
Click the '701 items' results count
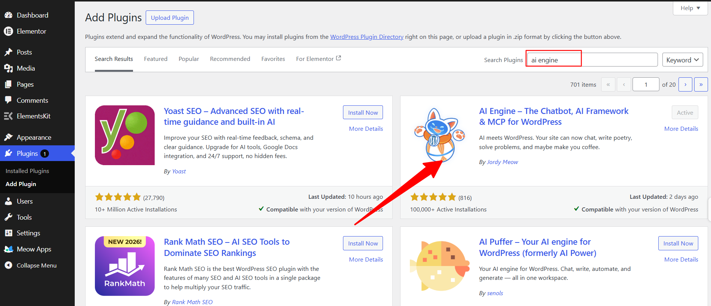583,84
